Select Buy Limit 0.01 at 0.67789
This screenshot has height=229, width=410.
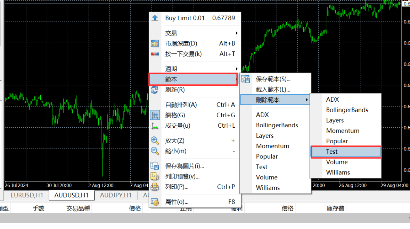click(195, 18)
